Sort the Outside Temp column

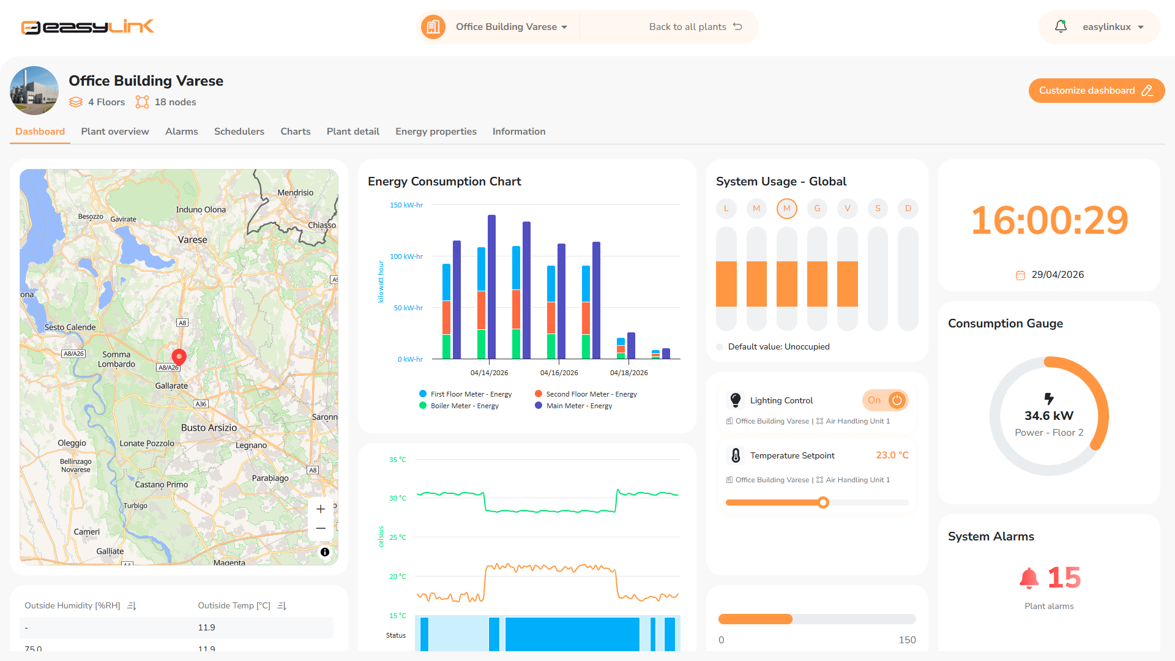point(282,606)
